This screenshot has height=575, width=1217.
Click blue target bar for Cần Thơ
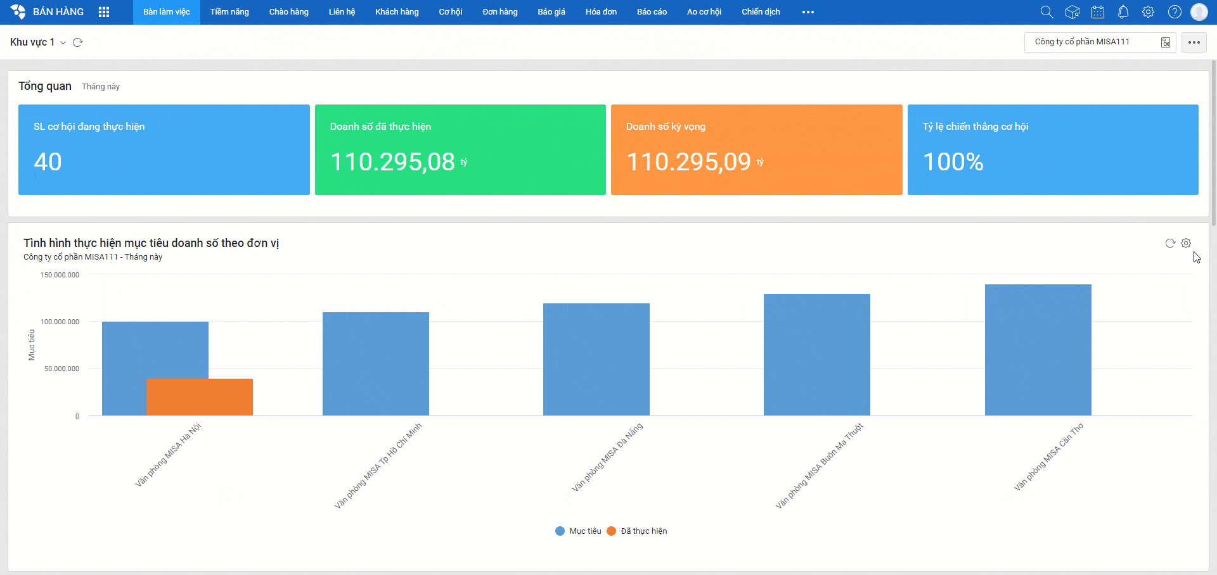point(1038,350)
